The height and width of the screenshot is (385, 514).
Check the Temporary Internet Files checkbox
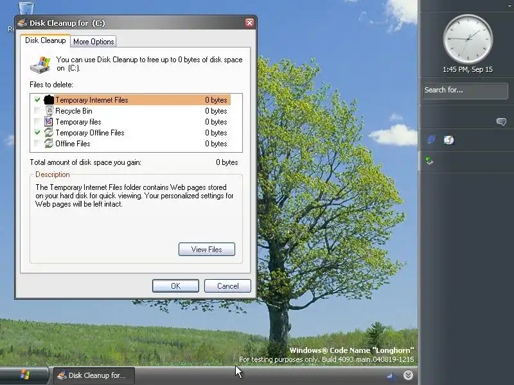pos(37,100)
